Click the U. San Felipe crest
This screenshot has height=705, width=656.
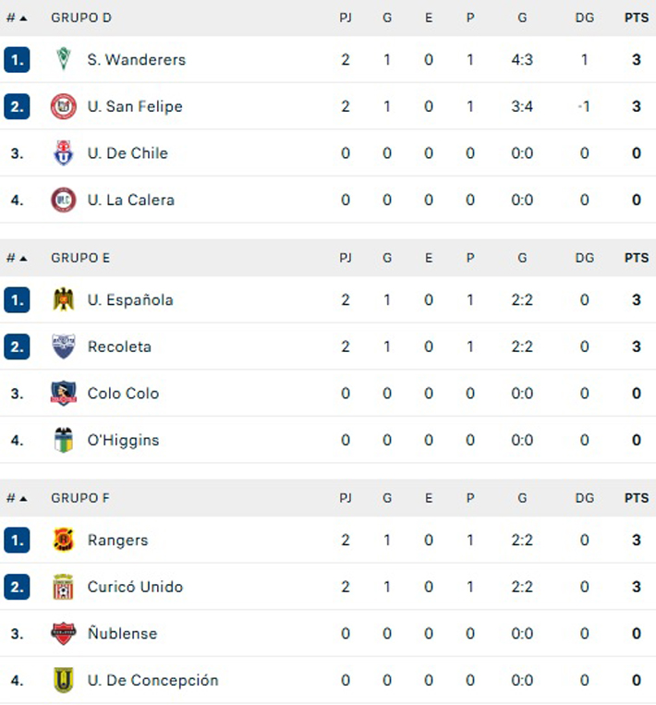tap(63, 106)
